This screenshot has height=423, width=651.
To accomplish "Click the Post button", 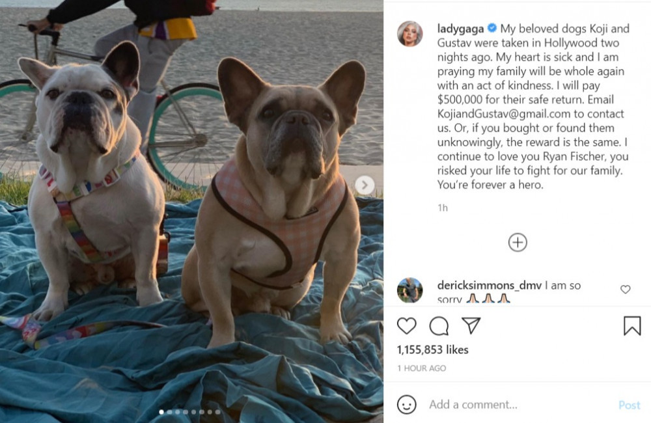I will click(629, 405).
